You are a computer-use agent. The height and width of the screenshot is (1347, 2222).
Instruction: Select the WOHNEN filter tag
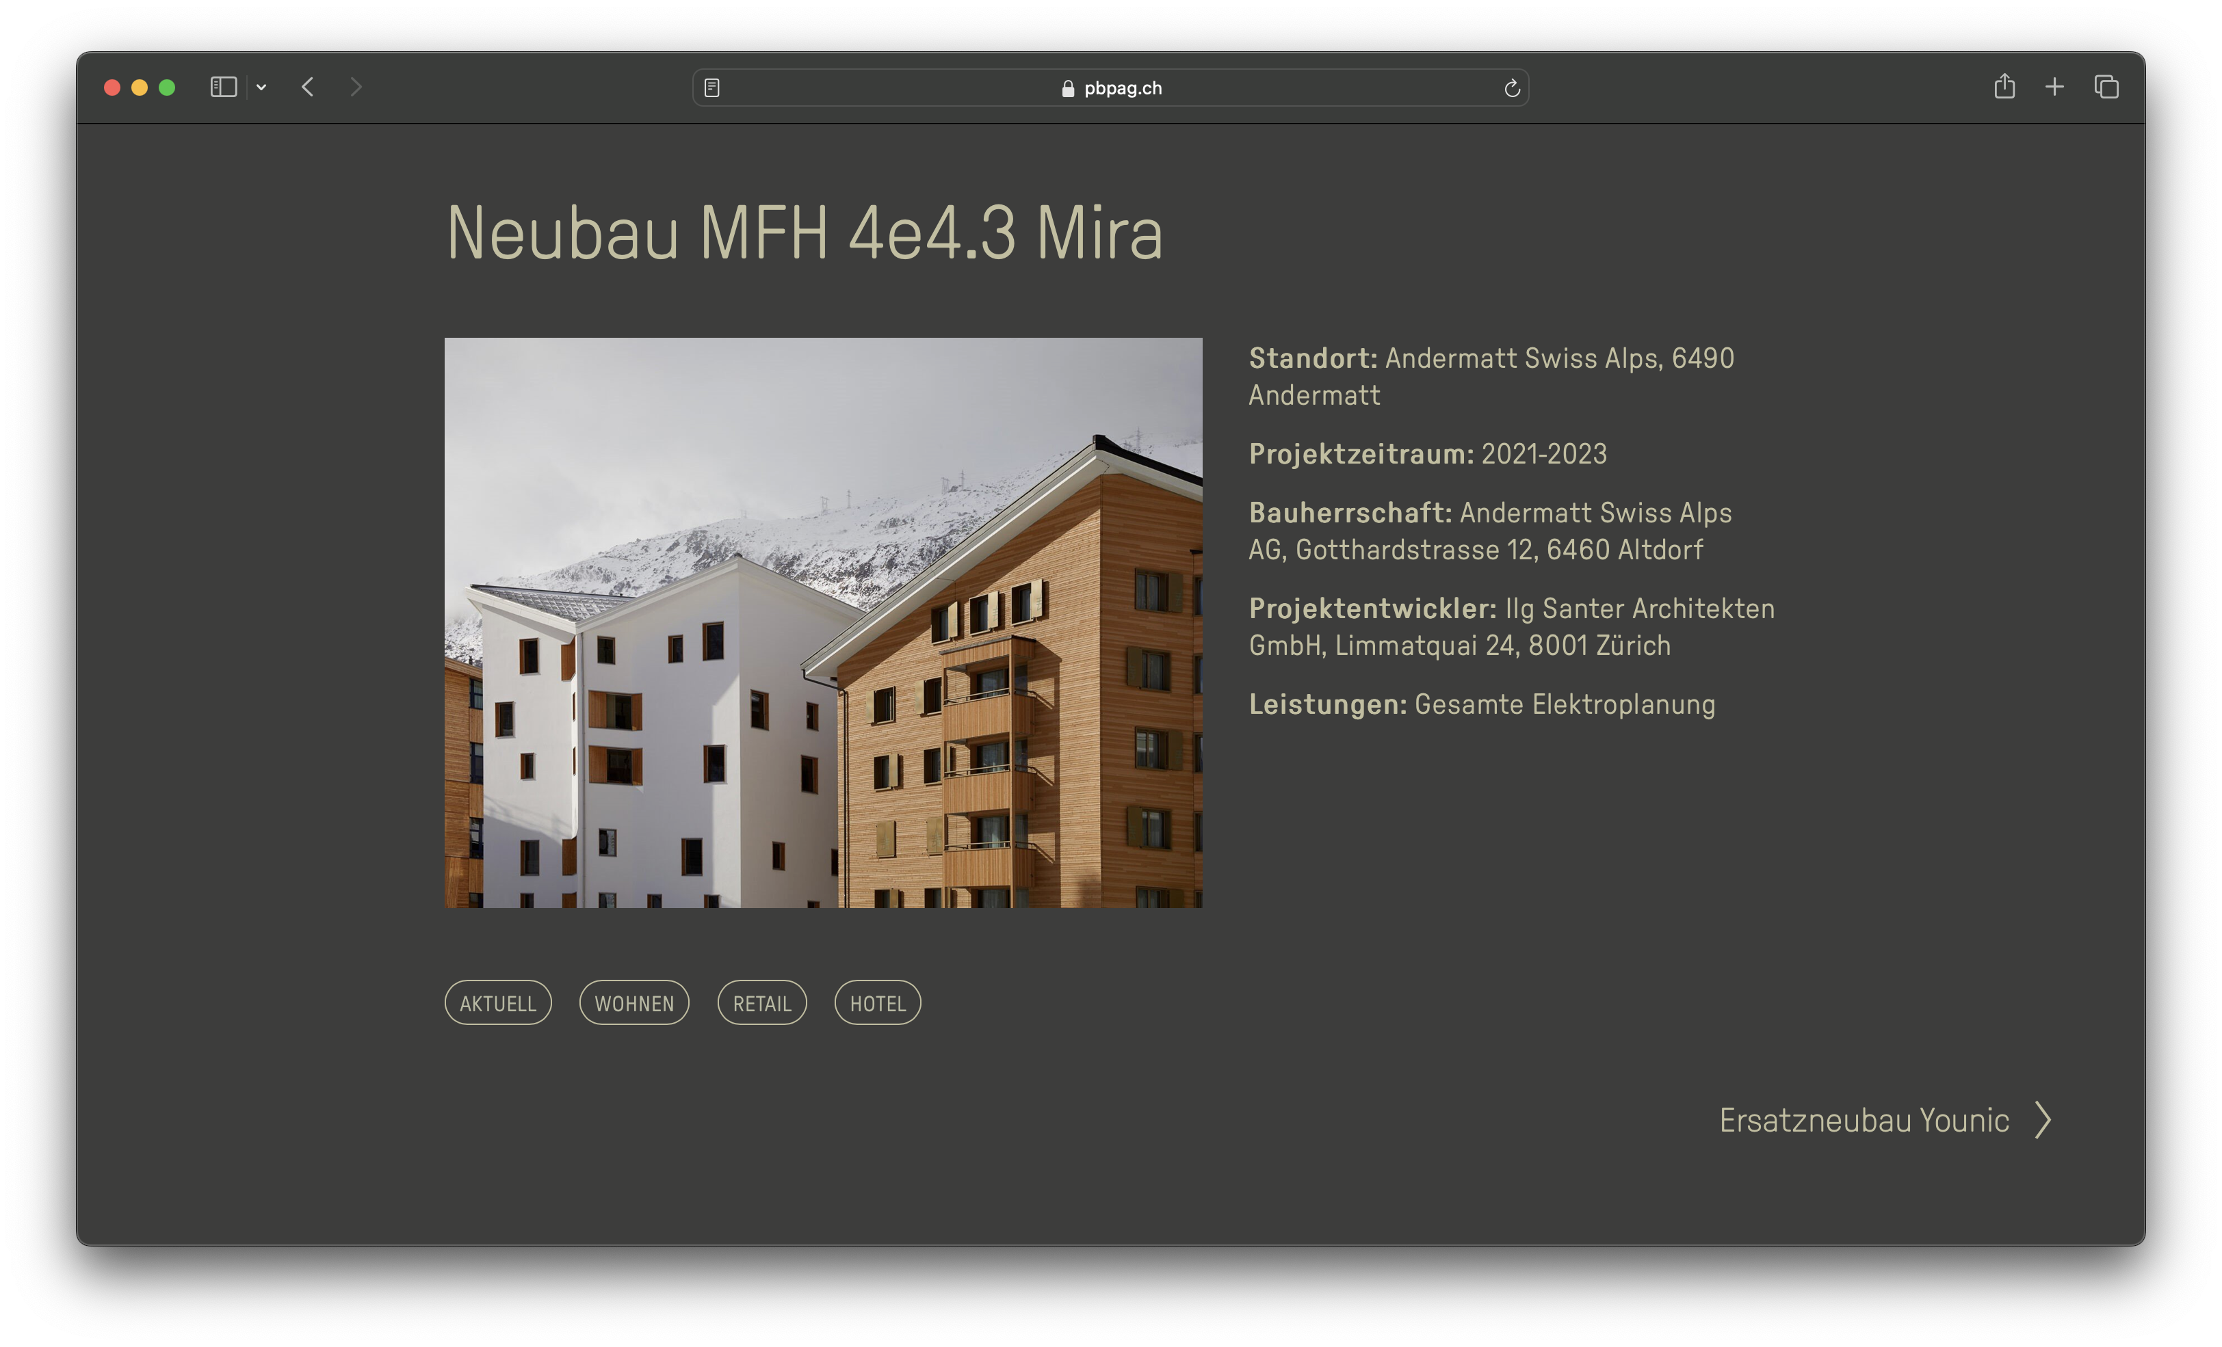coord(634,1004)
